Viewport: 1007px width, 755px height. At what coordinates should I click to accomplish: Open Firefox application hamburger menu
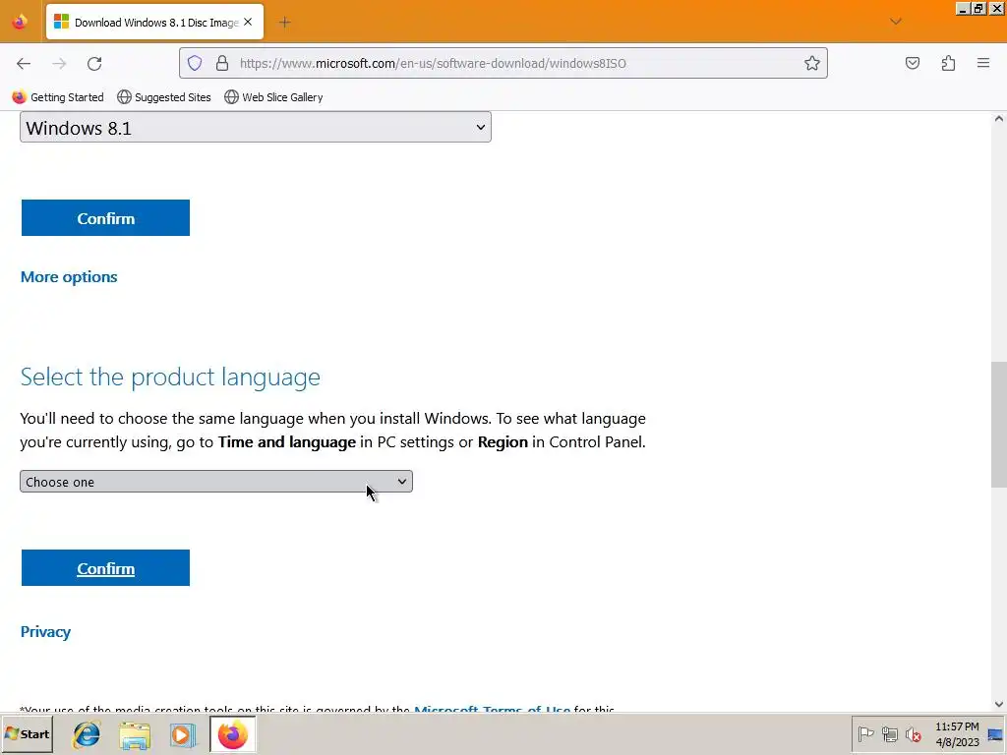tap(983, 63)
